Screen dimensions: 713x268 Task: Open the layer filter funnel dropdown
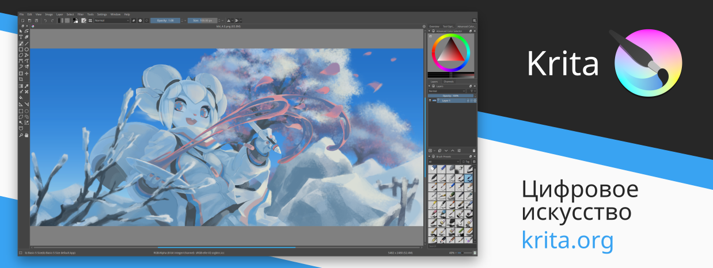[472, 91]
